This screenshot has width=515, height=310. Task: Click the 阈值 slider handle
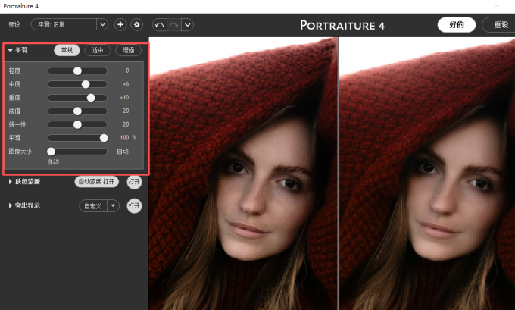pos(77,111)
